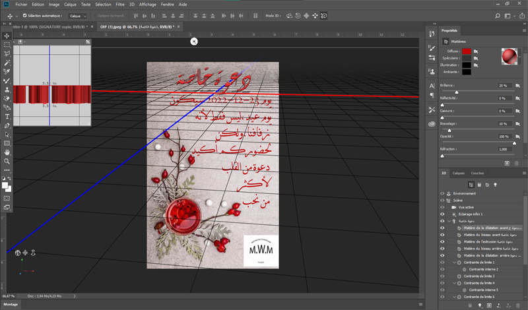Filter 3D panel by whole scene
The image size is (528, 310).
[471, 185]
